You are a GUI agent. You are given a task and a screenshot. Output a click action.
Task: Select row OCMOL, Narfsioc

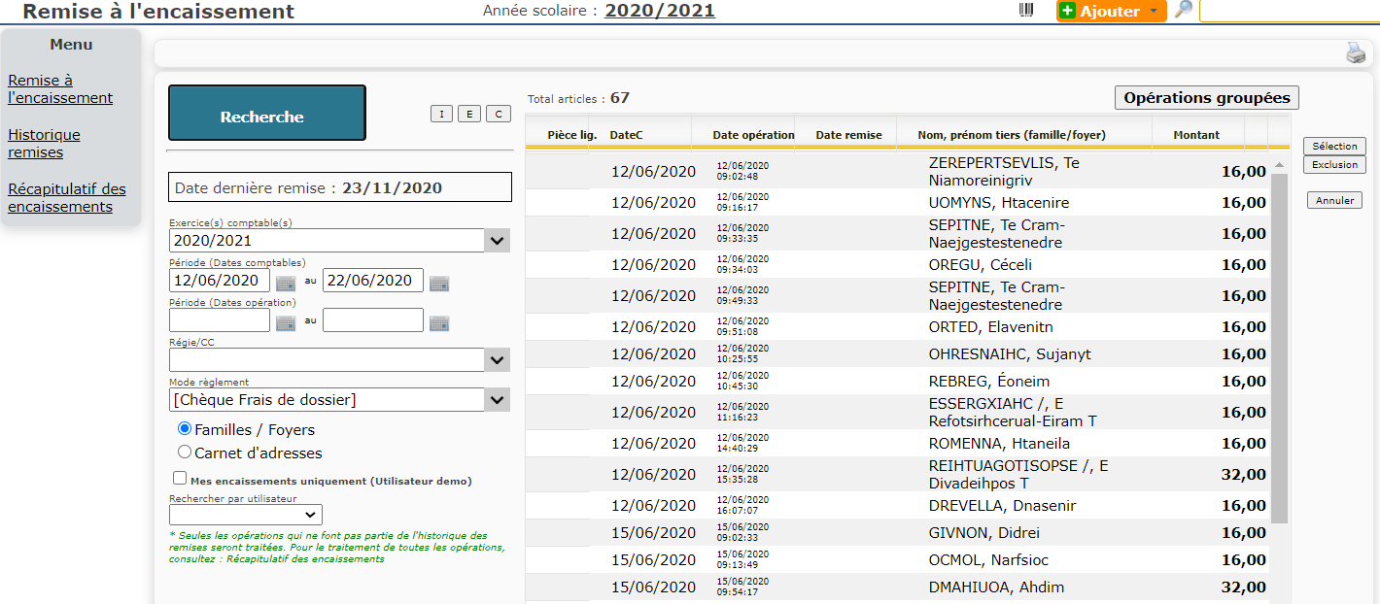click(897, 559)
